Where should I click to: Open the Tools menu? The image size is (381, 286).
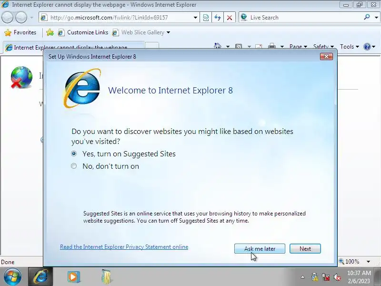(349, 46)
